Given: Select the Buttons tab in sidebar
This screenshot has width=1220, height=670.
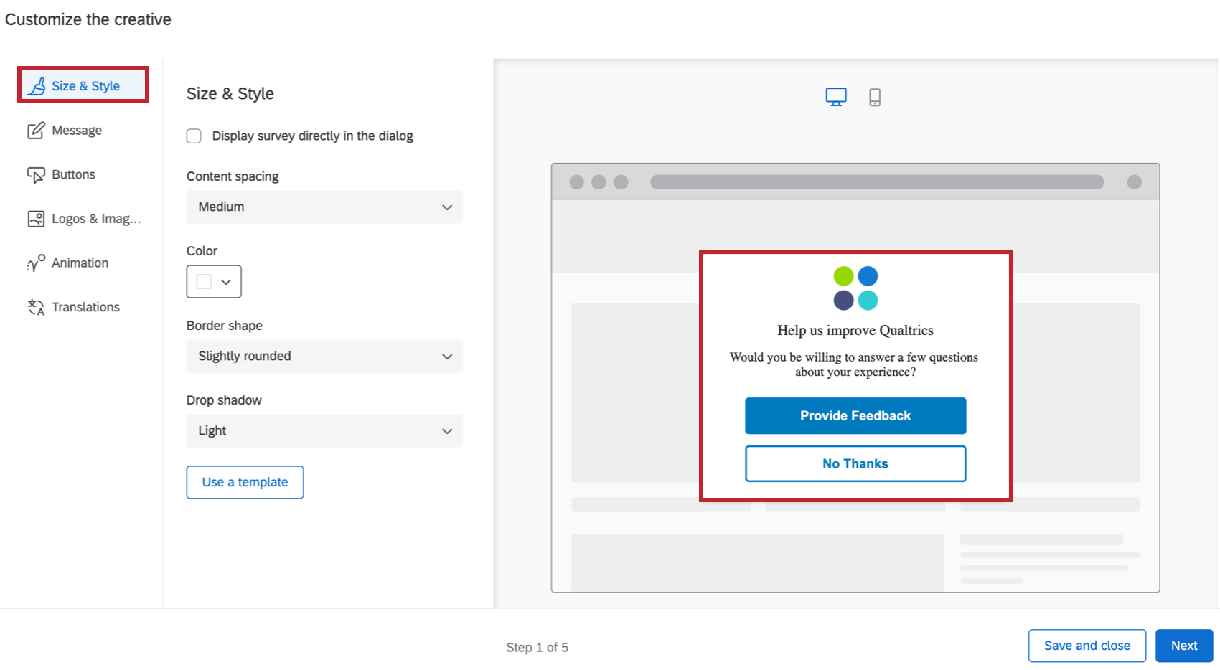Looking at the screenshot, I should (72, 174).
